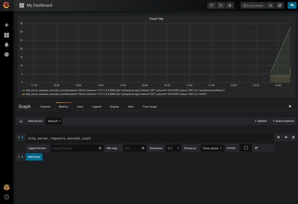Save the dashboard with the floppy disk icon
This screenshot has height=204, width=298.
221,5
